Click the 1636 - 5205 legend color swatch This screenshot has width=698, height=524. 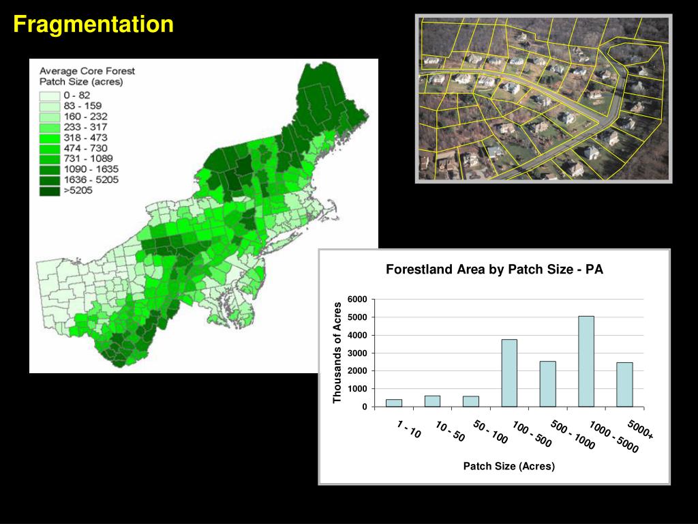pyautogui.click(x=49, y=180)
